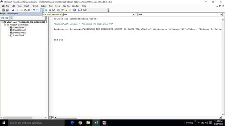Open the Tools menu

(57, 6)
